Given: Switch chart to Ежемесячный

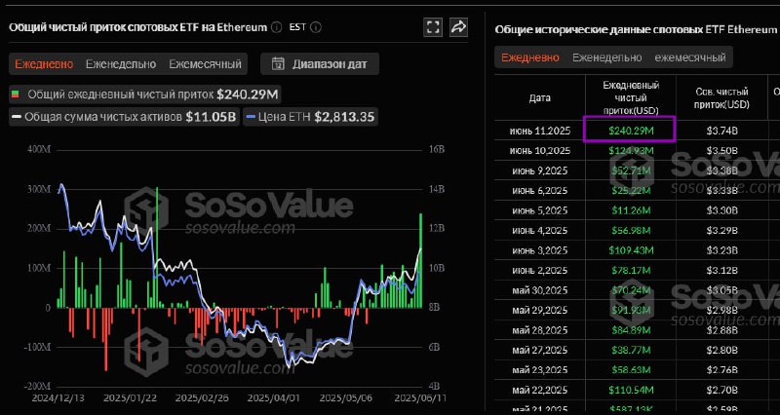Looking at the screenshot, I should 205,64.
